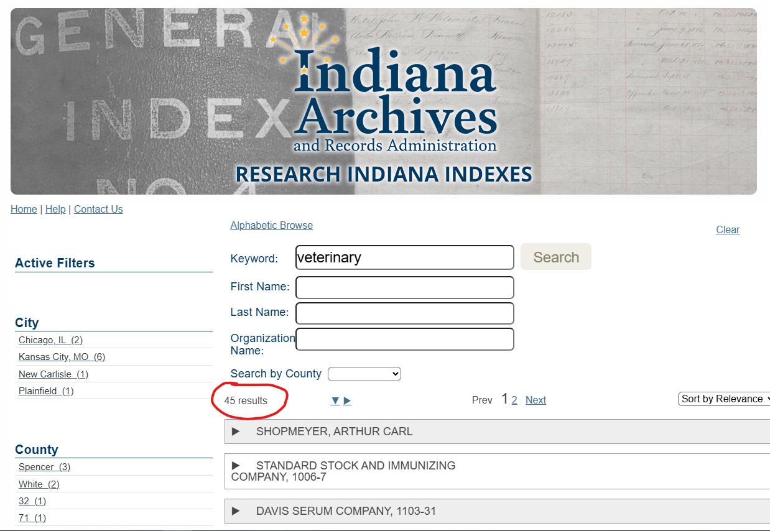Image resolution: width=770 pixels, height=531 pixels.
Task: Click the Next page link
Action: 536,400
